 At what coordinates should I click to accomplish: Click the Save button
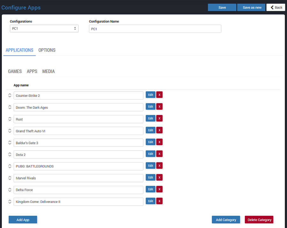click(222, 8)
